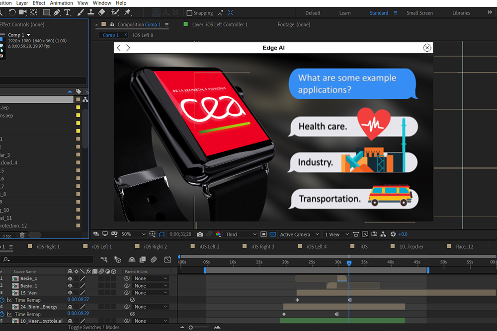Screen dimensions: 497x331
Task: Click the yellow label swatch beside ns.aep
Action: pos(78,115)
